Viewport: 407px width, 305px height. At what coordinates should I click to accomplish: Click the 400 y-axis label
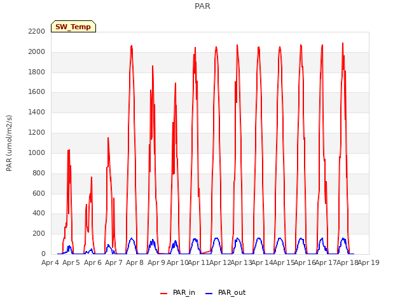pos(39,213)
